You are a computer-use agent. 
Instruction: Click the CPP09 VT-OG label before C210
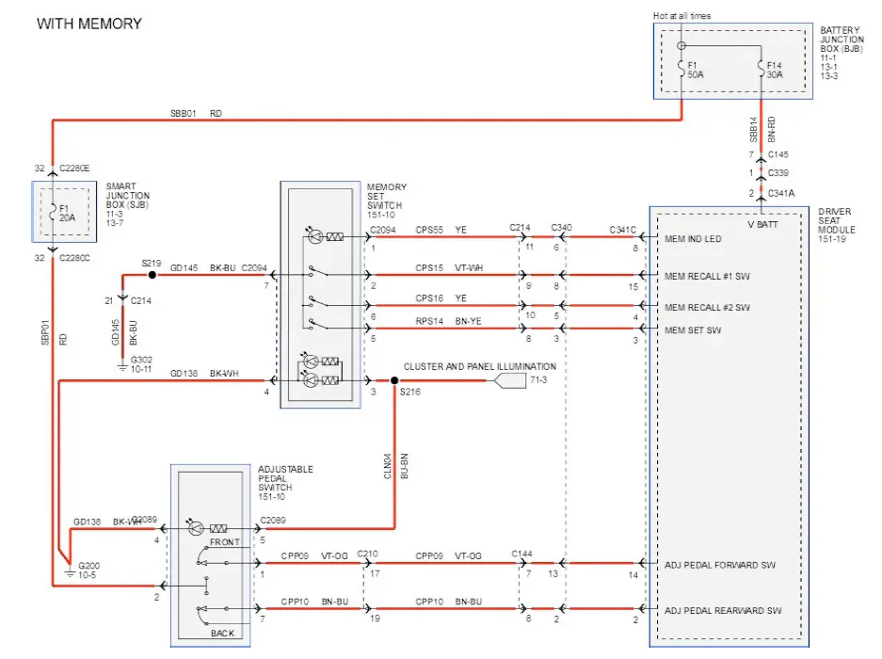click(314, 556)
